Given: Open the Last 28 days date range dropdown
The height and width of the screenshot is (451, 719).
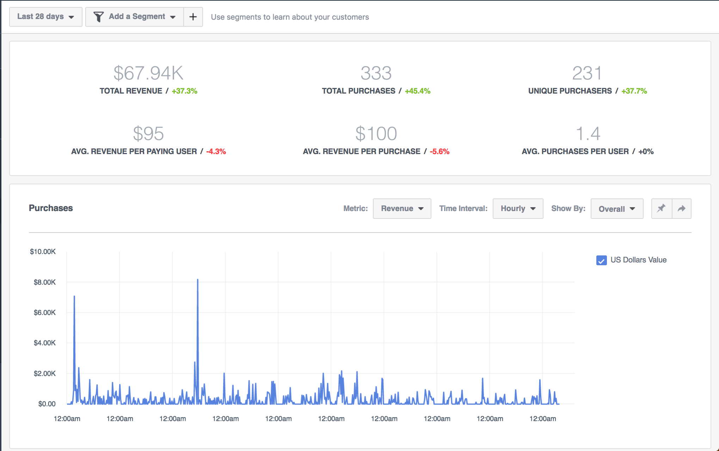Looking at the screenshot, I should click(45, 17).
